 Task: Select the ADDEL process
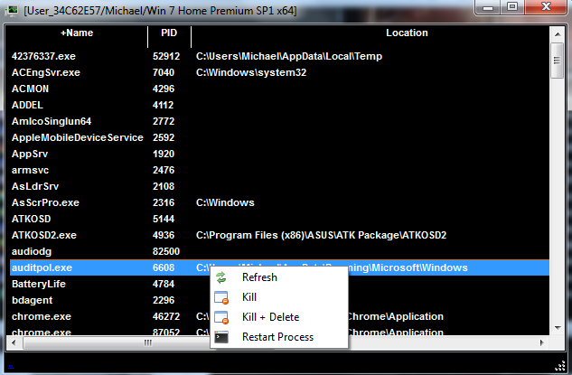click(27, 105)
